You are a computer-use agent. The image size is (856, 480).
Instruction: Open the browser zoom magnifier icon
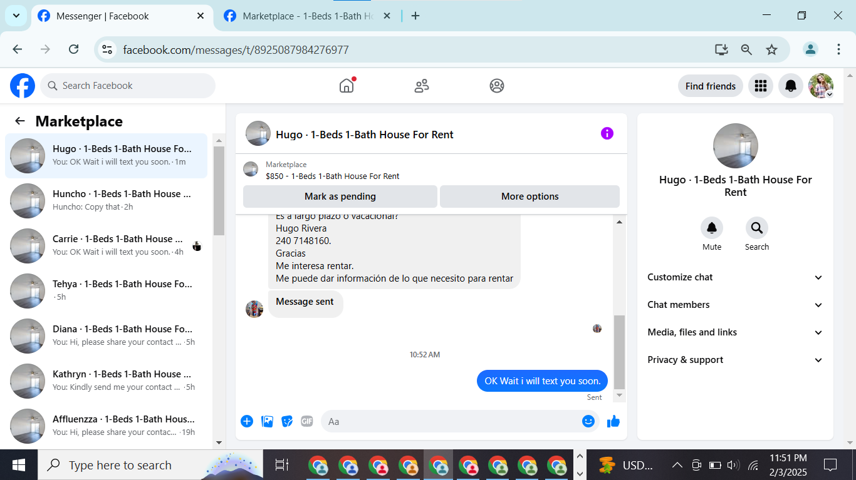(x=746, y=49)
